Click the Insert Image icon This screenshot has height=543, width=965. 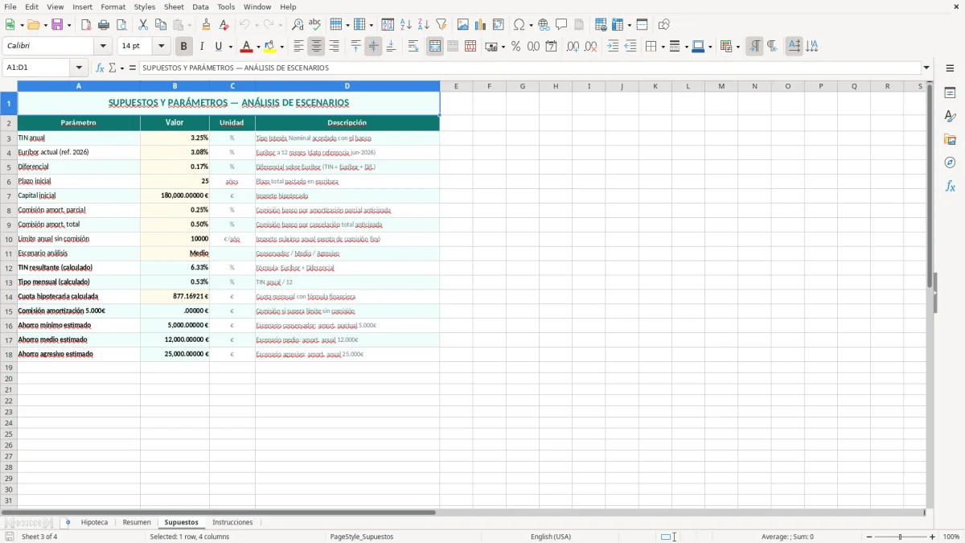point(463,25)
